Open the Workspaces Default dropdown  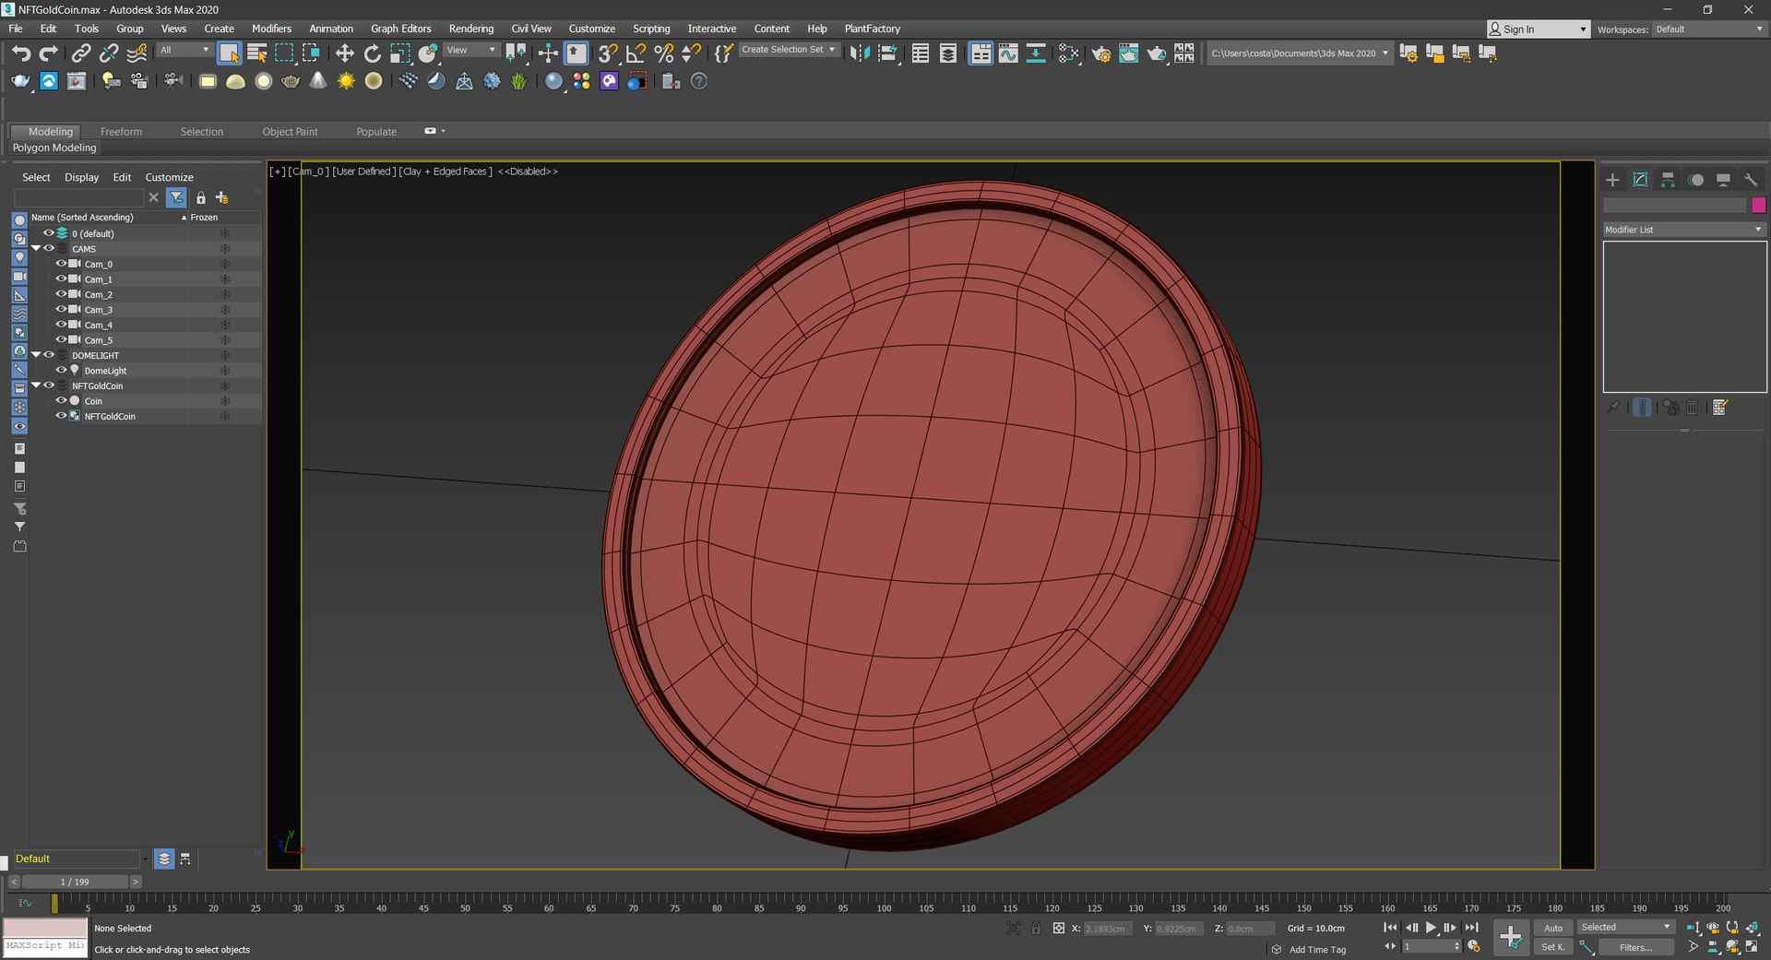(x=1708, y=30)
